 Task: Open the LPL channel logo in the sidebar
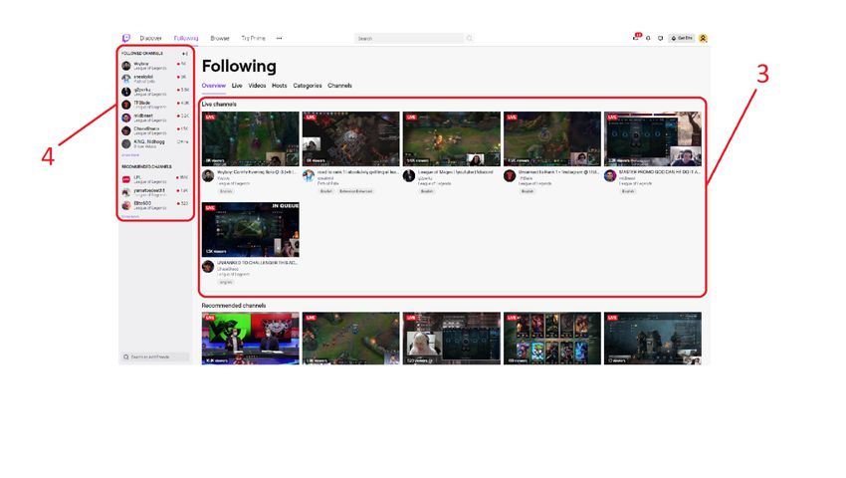tap(126, 179)
